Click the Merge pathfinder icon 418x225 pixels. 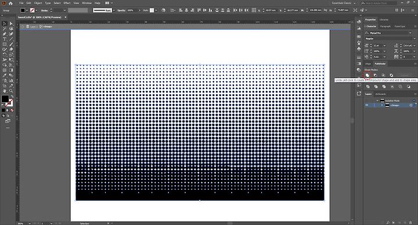pyautogui.click(x=384, y=87)
